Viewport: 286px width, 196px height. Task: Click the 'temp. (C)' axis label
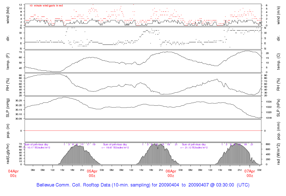pos(278,61)
